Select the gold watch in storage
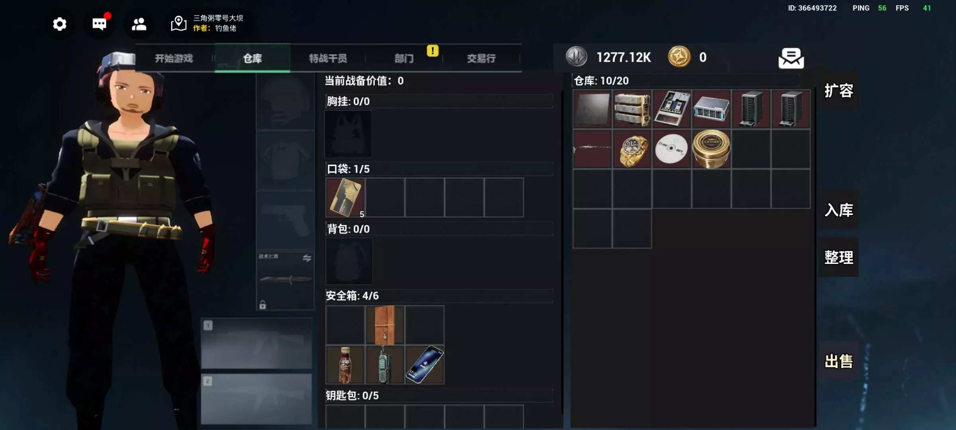 point(632,149)
